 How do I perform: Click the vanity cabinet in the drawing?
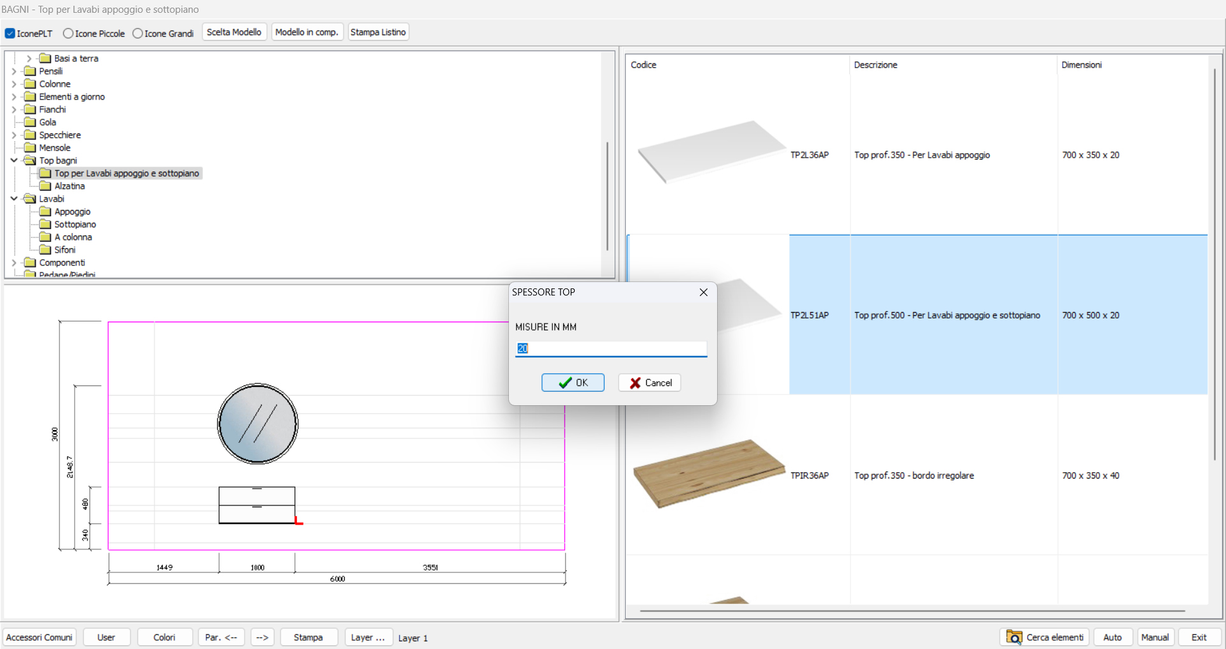pyautogui.click(x=257, y=505)
